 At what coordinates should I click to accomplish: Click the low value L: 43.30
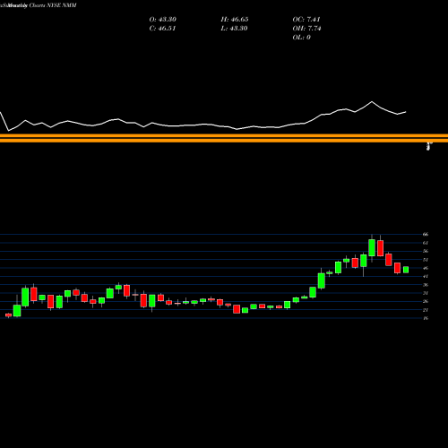pos(234,29)
